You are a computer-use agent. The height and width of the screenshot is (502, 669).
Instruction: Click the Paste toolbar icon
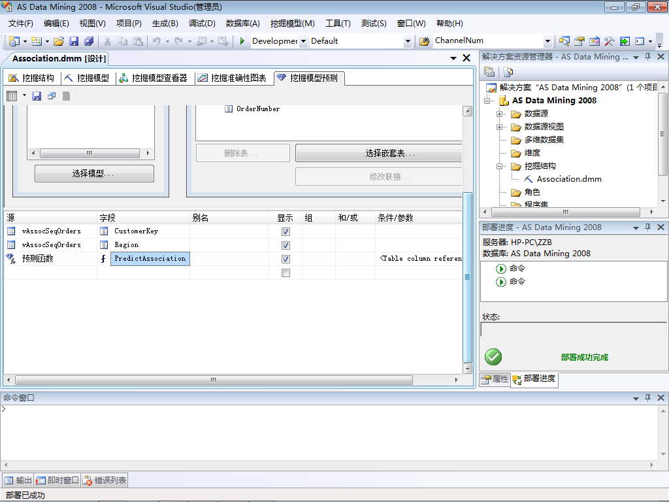137,41
